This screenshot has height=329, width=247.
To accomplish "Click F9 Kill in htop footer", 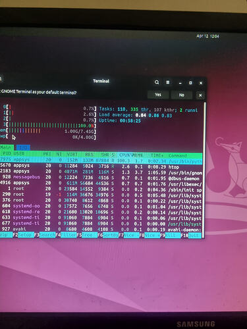I will 171,236.
